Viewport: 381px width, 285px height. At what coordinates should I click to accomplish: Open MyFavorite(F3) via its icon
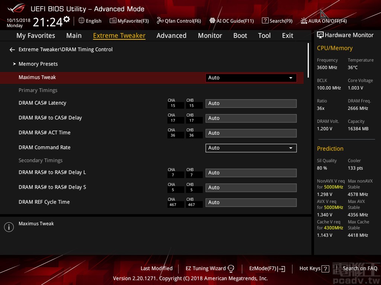(x=113, y=21)
